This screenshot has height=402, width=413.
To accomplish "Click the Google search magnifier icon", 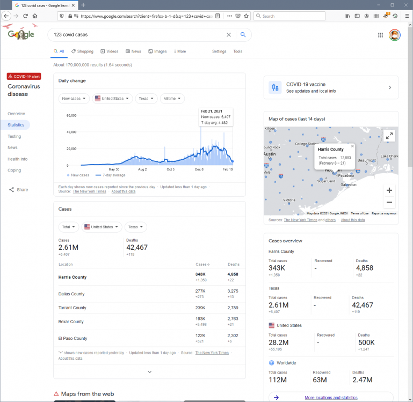I will click(x=243, y=35).
